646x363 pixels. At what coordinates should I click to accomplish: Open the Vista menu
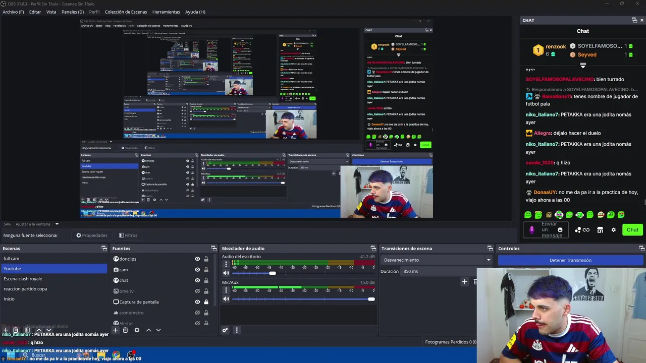click(x=51, y=12)
